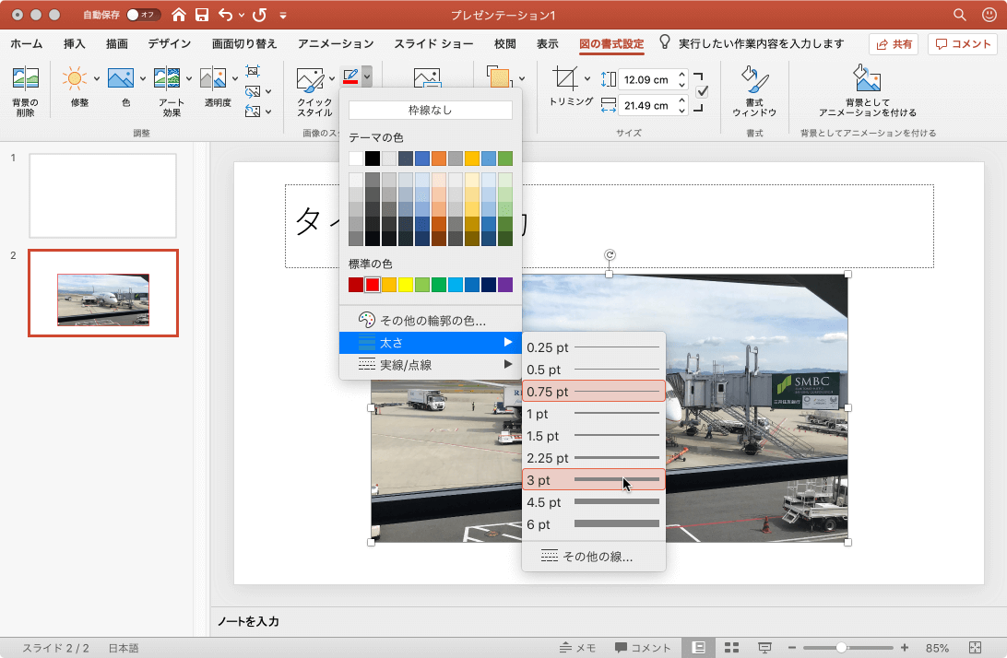Open the Corrections (修整) icon

click(x=74, y=79)
